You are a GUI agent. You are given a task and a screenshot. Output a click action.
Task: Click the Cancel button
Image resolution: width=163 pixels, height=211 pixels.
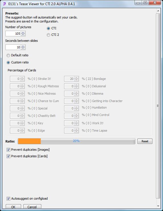[32, 207]
